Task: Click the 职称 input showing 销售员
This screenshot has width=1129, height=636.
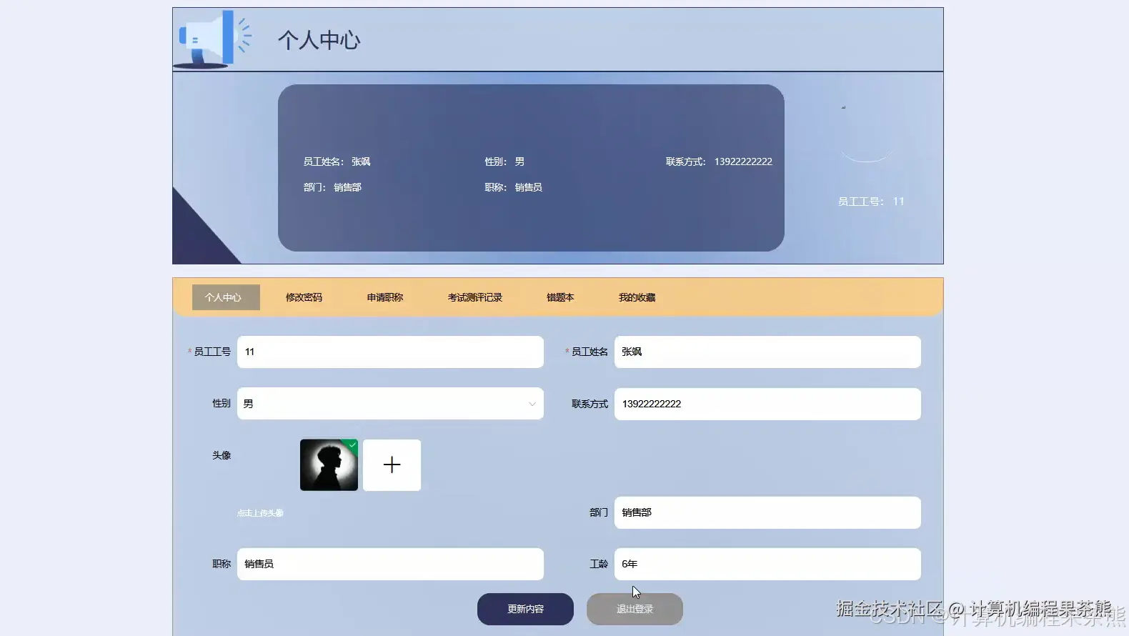Action: tap(390, 564)
